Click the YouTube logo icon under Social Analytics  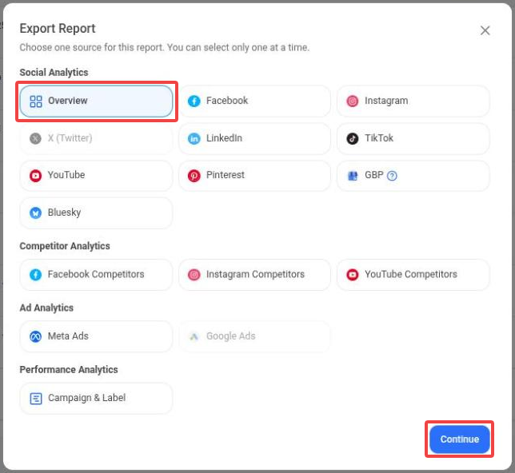point(35,176)
